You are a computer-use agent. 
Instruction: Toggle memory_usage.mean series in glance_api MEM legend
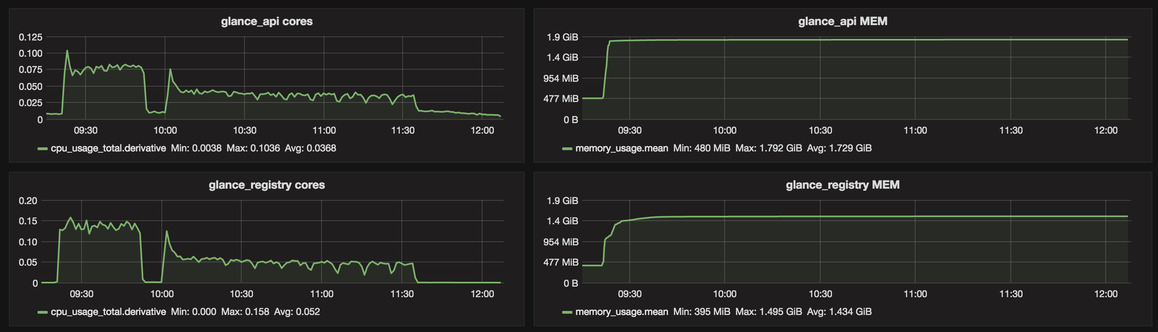(x=622, y=148)
